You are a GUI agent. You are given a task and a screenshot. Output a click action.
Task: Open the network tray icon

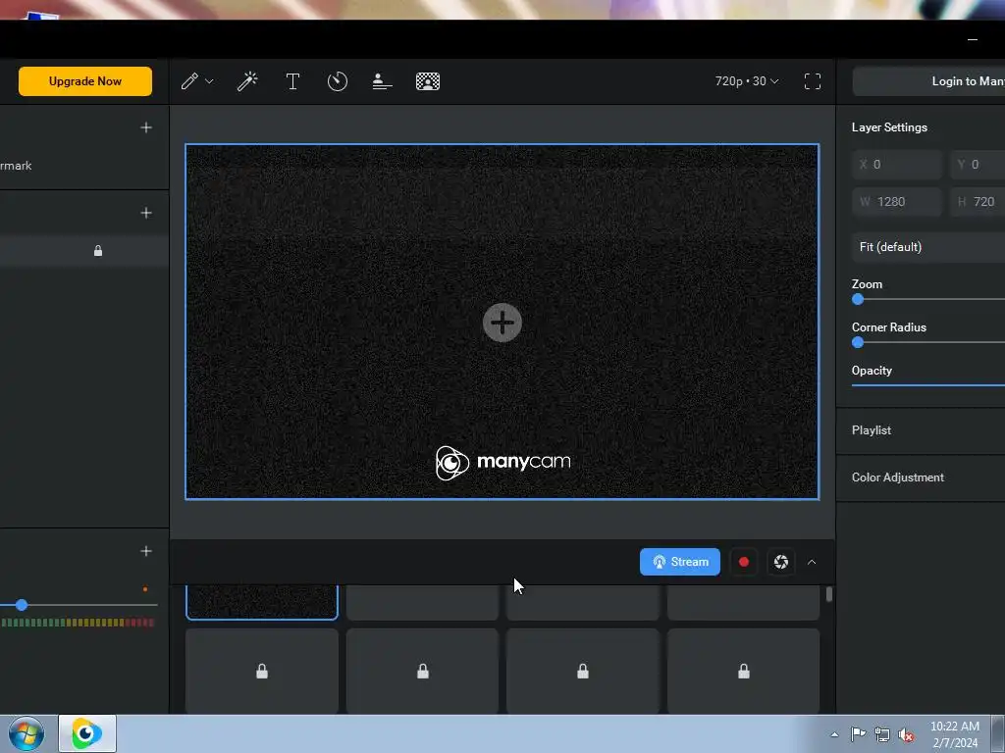882,734
